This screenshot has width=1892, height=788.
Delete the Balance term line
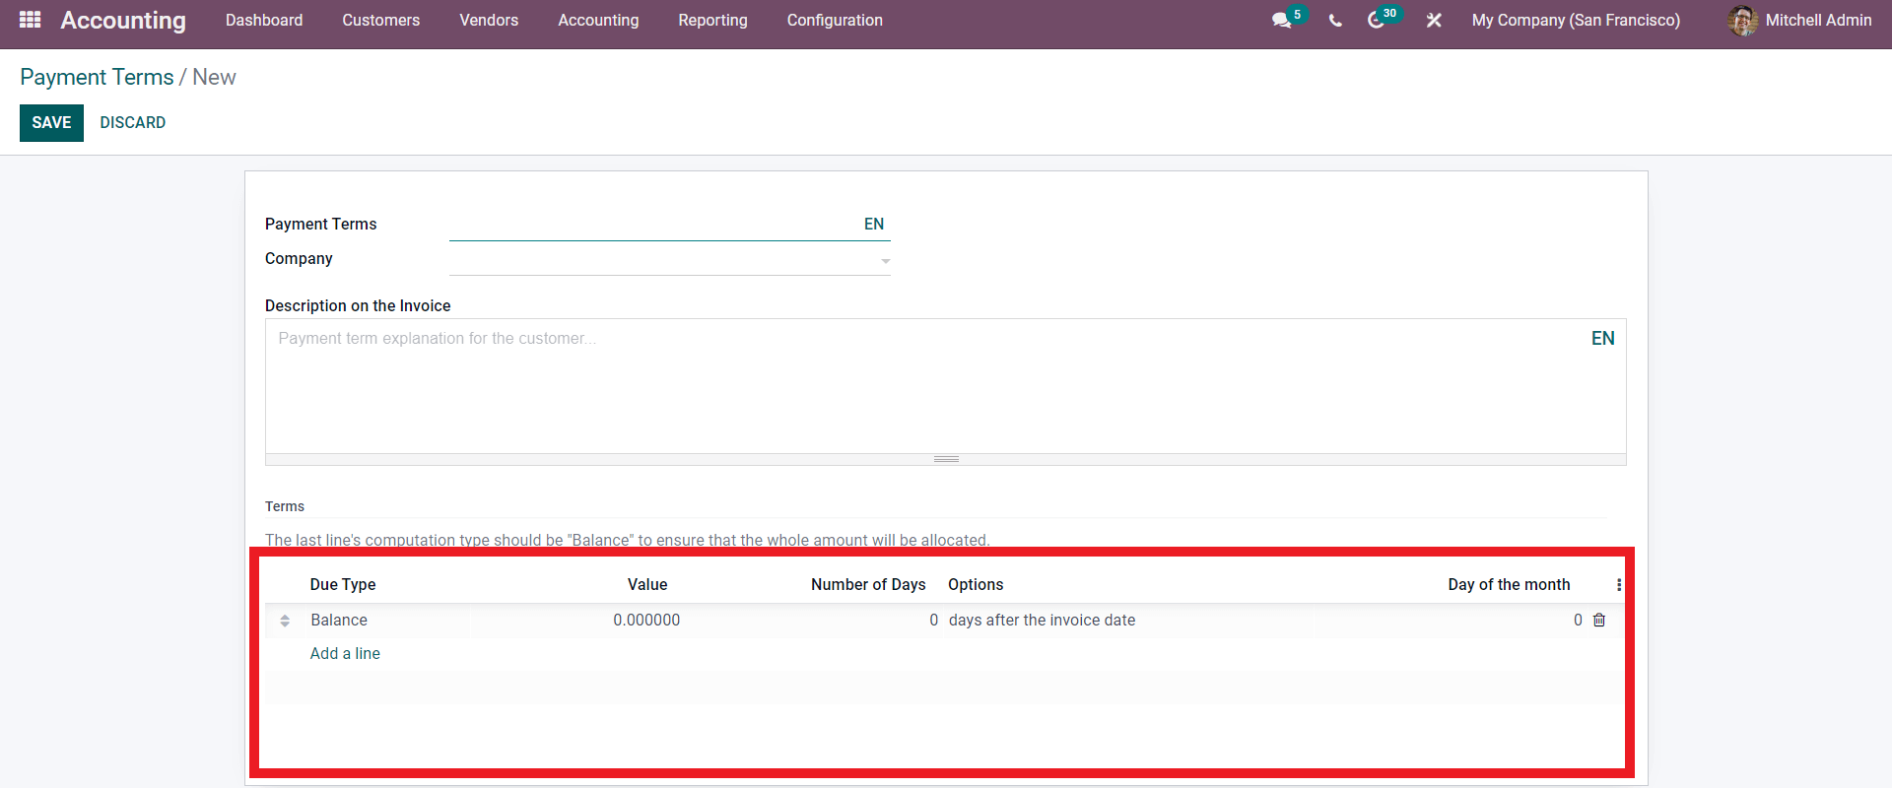[1599, 620]
